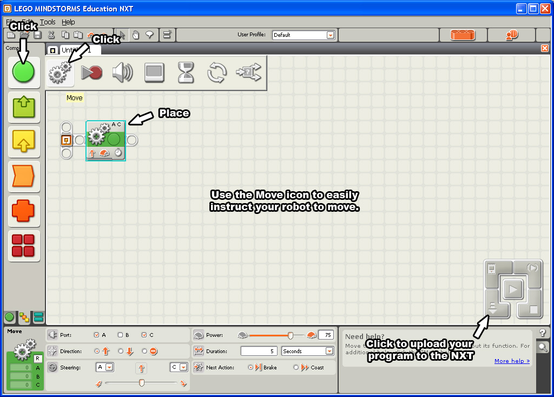
Task: Click Download and run selected button
Action: click(532, 268)
